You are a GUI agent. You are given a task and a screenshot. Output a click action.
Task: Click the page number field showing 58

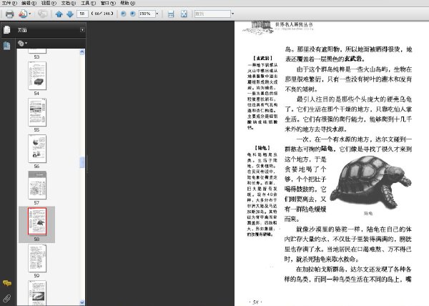tap(82, 14)
